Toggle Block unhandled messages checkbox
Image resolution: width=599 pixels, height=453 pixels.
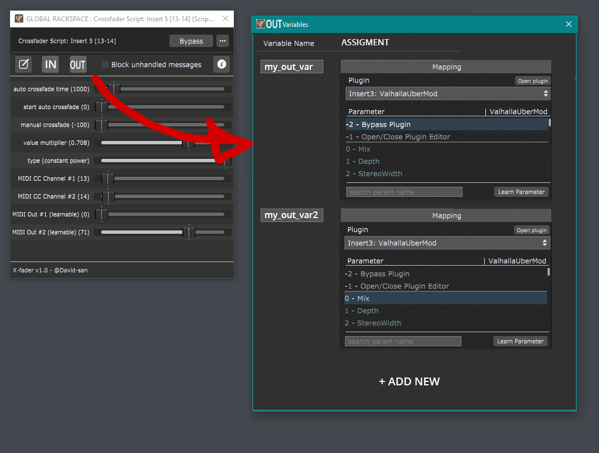105,64
